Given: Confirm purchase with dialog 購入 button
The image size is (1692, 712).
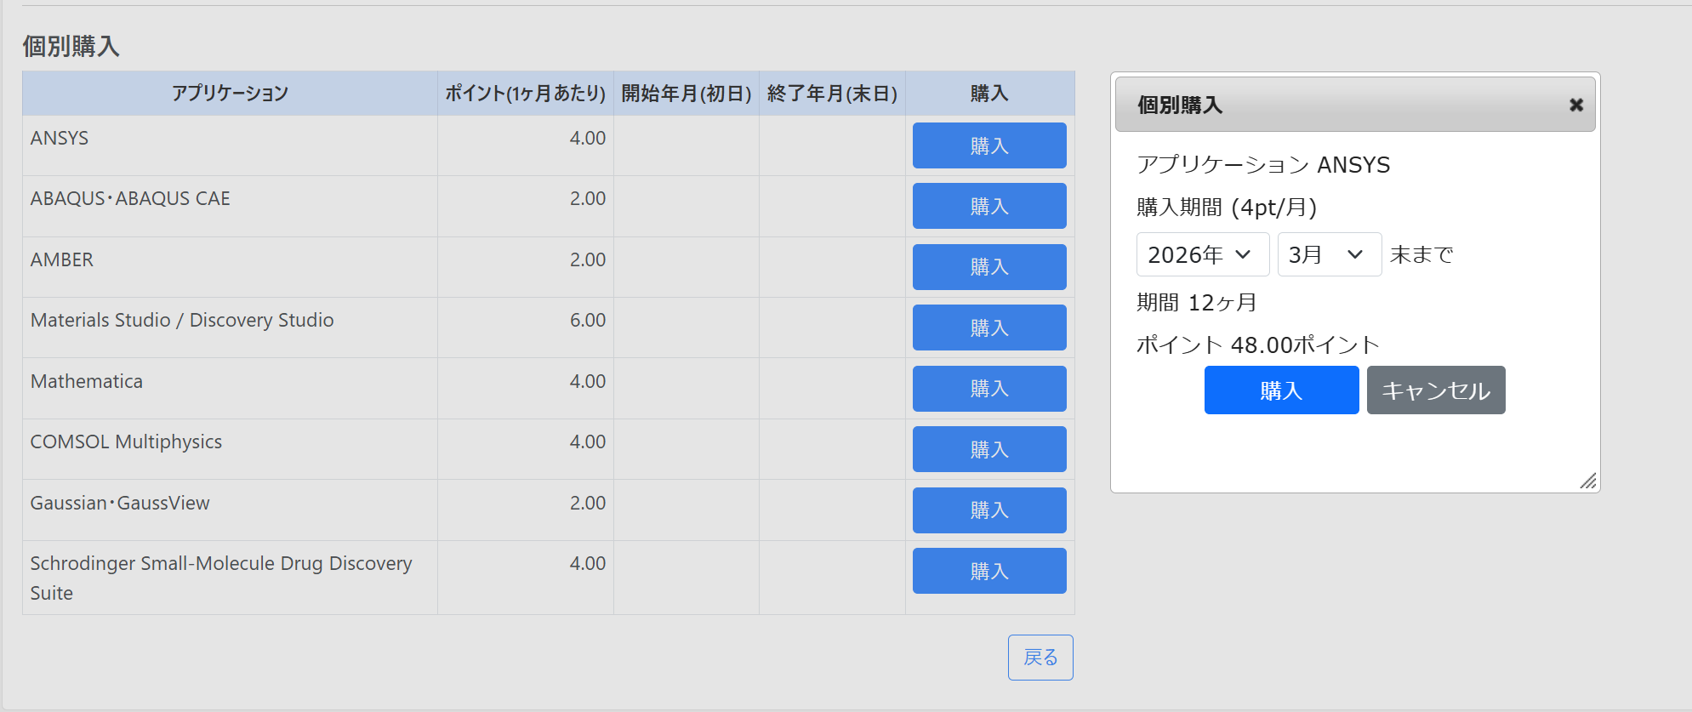Looking at the screenshot, I should (1281, 390).
